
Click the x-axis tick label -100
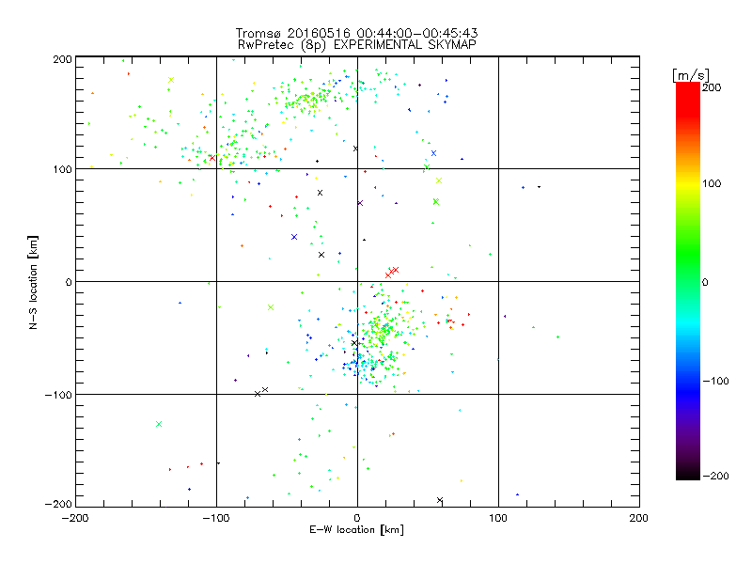point(216,518)
